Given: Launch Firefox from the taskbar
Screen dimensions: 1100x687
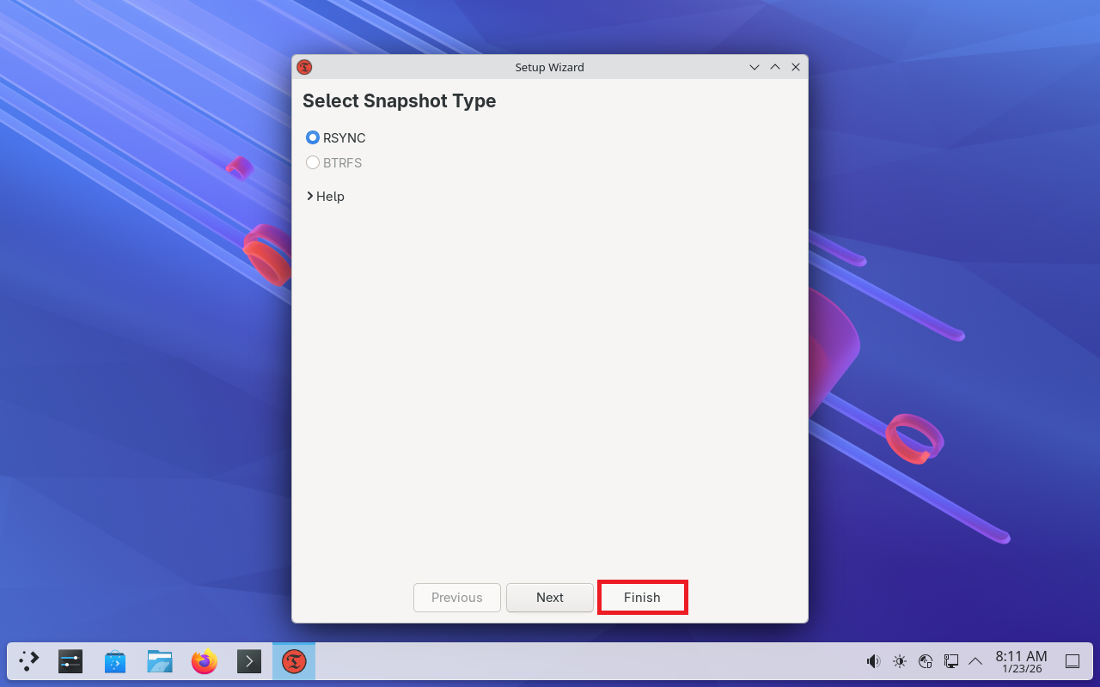Looking at the screenshot, I should point(205,661).
